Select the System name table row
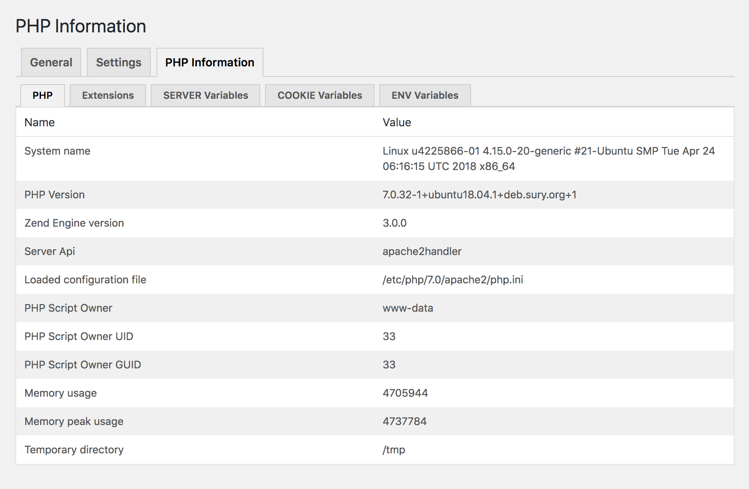The image size is (749, 489). [x=57, y=151]
